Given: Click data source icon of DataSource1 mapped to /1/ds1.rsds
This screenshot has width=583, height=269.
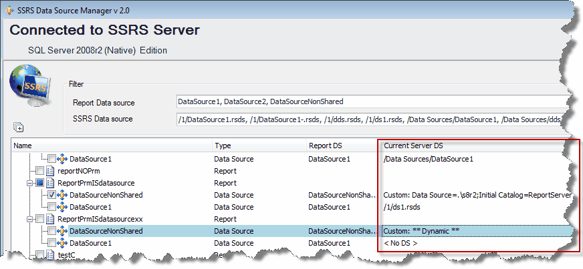Looking at the screenshot, I should [x=63, y=207].
